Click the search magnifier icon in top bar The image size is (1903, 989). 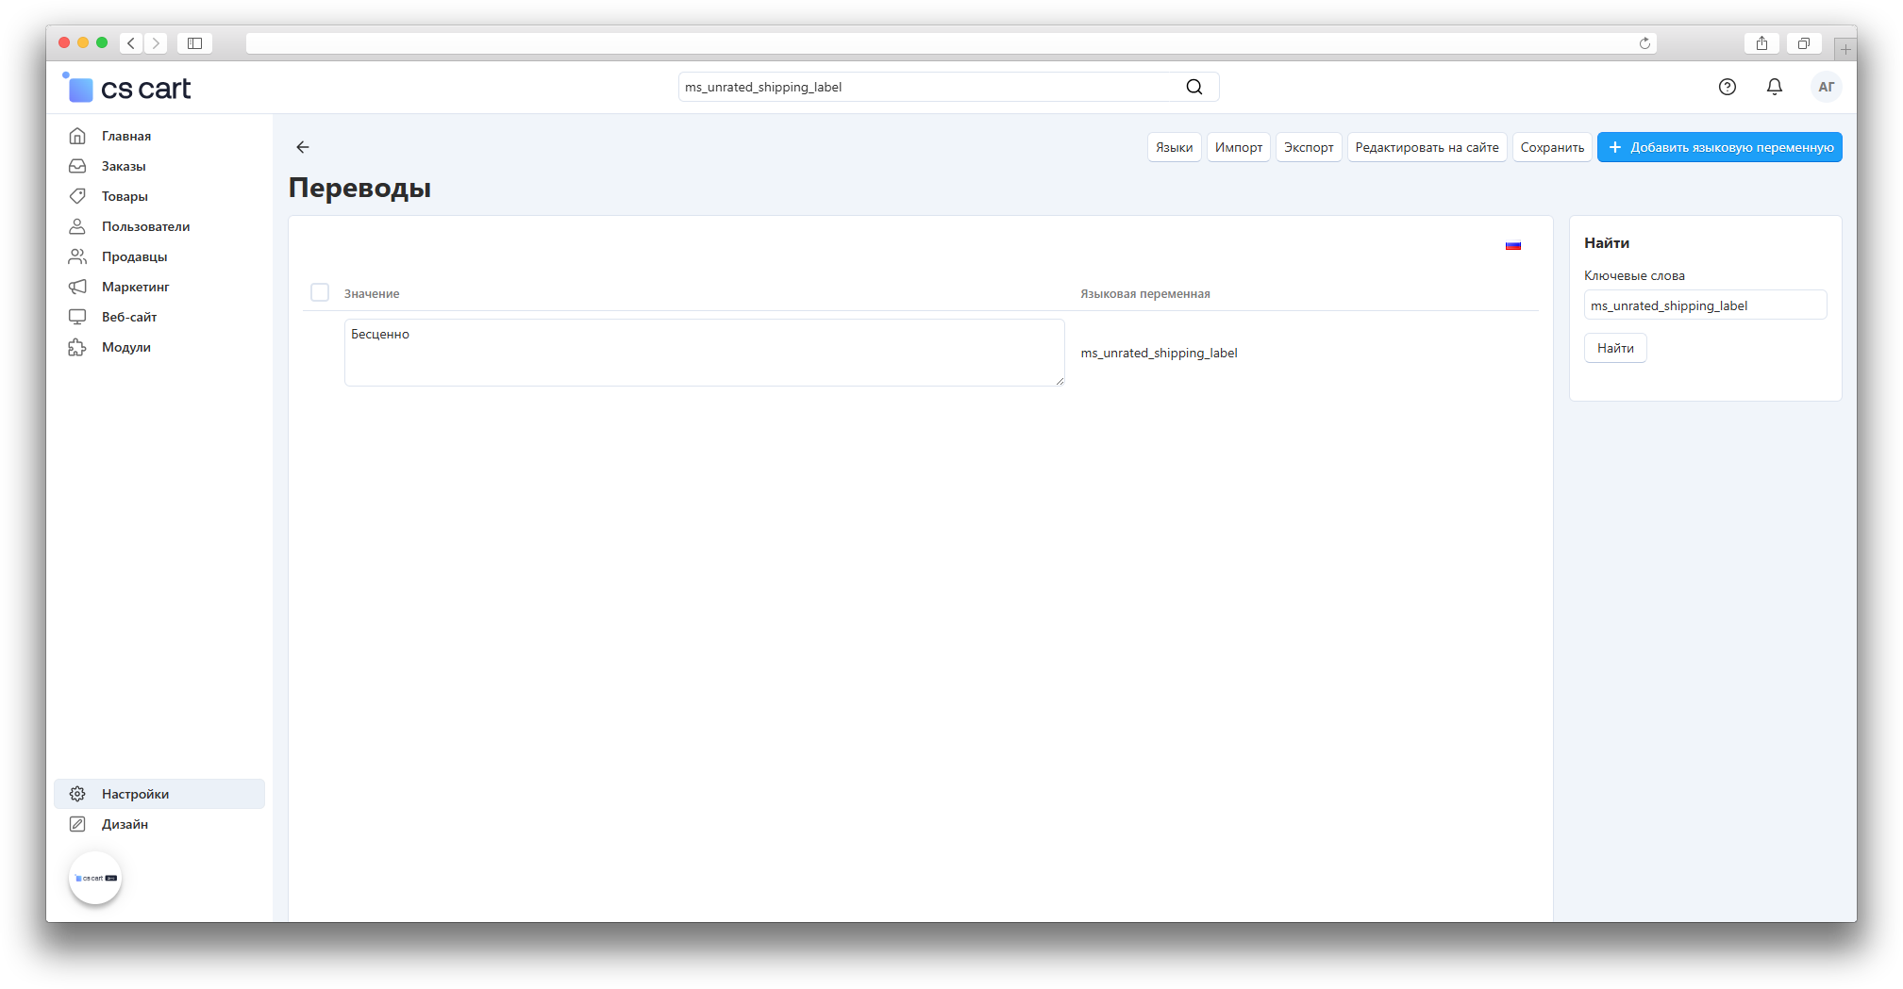click(1194, 88)
